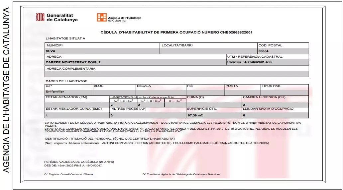
Task: Click the vertical AGENCIA DE L'HABITATGE side text
Action: coord(6,90)
